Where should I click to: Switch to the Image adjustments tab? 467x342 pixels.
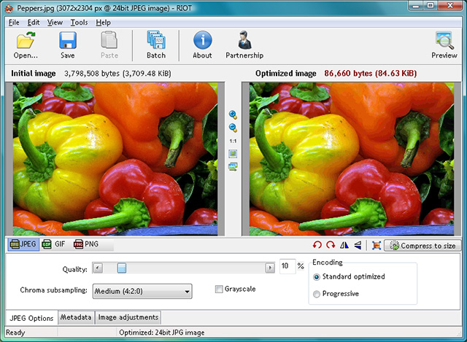(128, 318)
